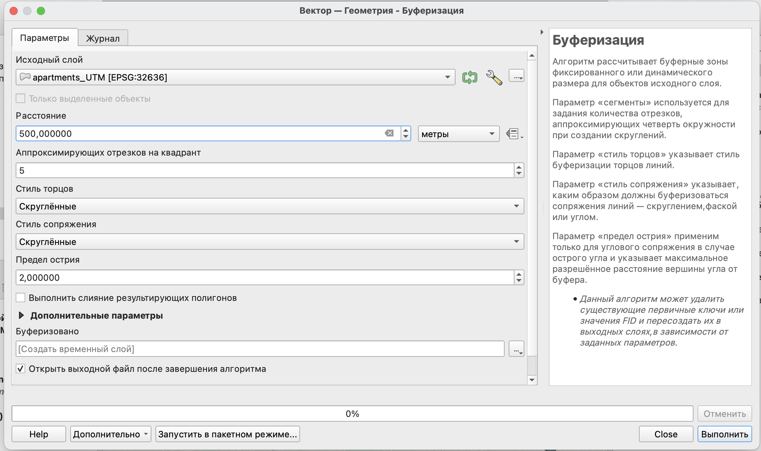Clear the distance field value icon
The width and height of the screenshot is (761, 451).
tap(389, 133)
